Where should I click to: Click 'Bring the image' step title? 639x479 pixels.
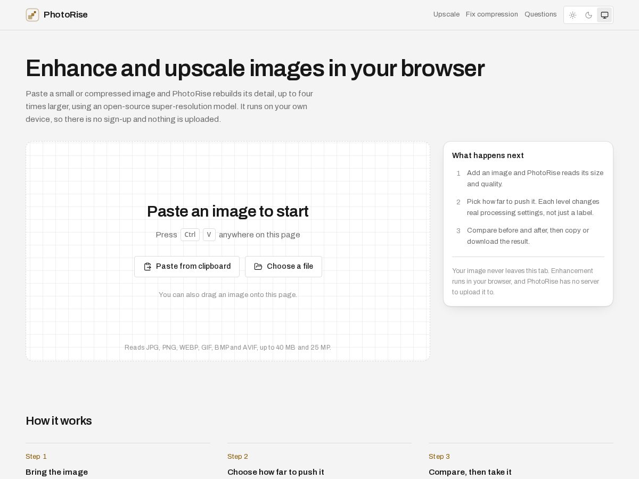[x=56, y=472]
